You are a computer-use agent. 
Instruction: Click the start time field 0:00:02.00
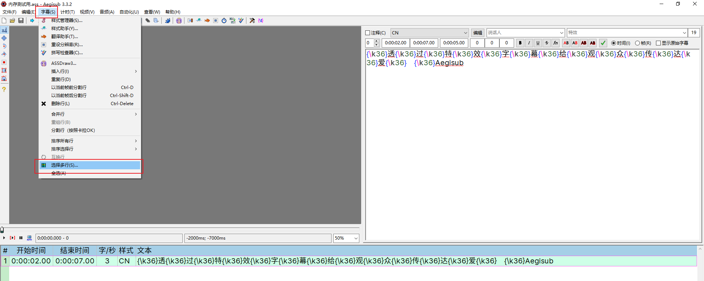(396, 43)
